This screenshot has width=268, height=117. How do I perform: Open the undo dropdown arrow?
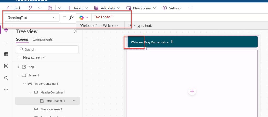pyautogui.click(x=40, y=8)
